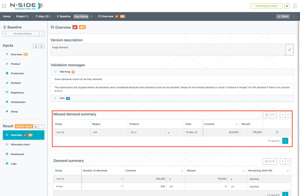300x196 pixels.
Task: Toggle Stop Editing mode
Action: (81, 17)
